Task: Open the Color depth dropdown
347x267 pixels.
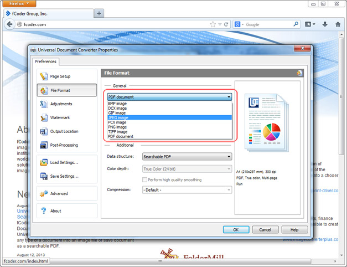Action: (187, 169)
